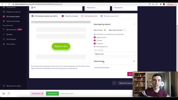Click the button text field with Пройти тест
This screenshot has height=100, width=178.
click(115, 54)
